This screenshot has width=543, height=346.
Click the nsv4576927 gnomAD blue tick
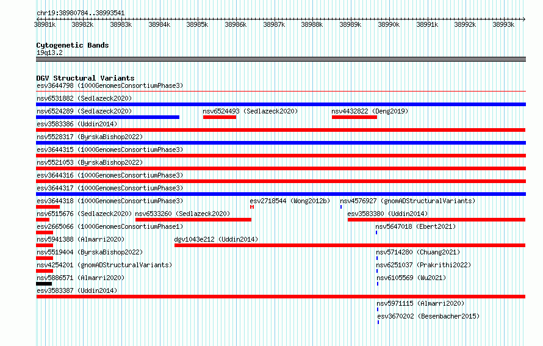click(341, 207)
